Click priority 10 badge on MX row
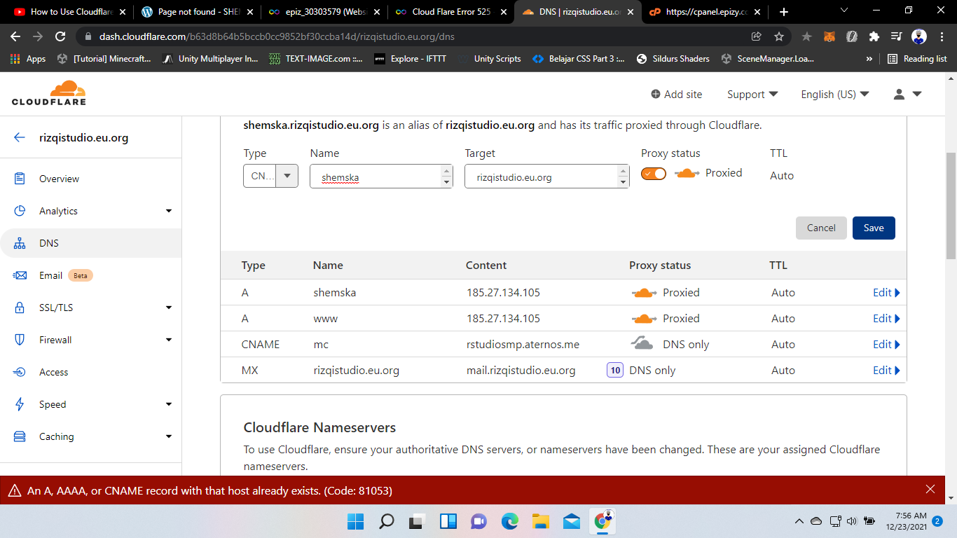This screenshot has width=957, height=538. coord(615,370)
